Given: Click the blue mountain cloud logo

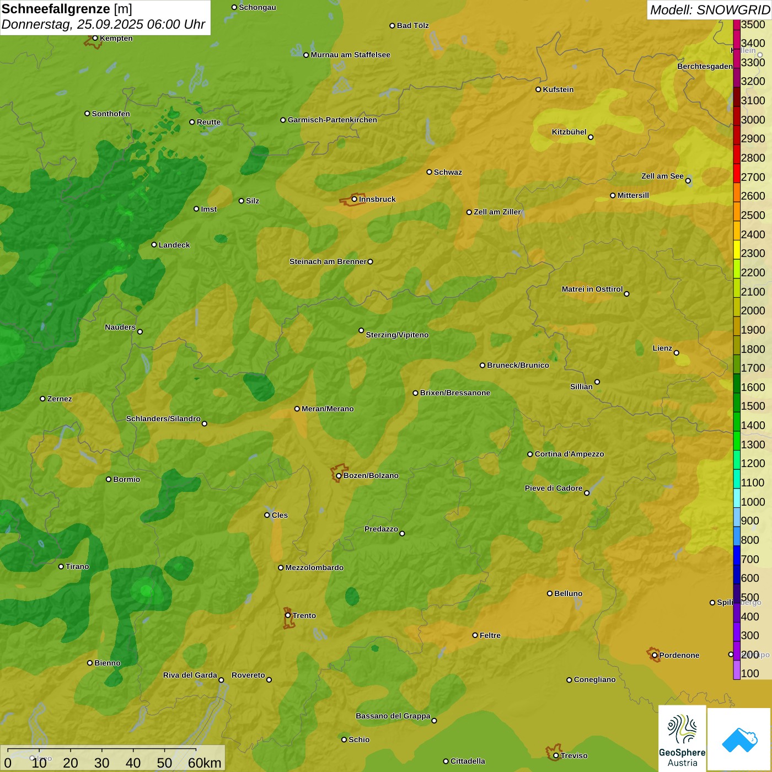Looking at the screenshot, I should click(x=739, y=739).
